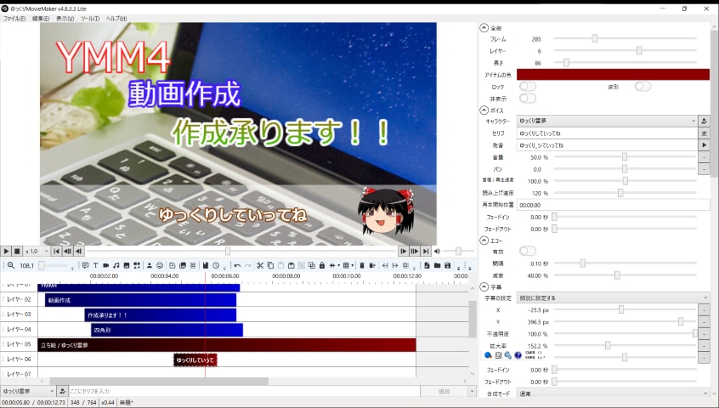Lock the item with the padlock toolbar icon
The height and width of the screenshot is (408, 719).
click(x=322, y=265)
